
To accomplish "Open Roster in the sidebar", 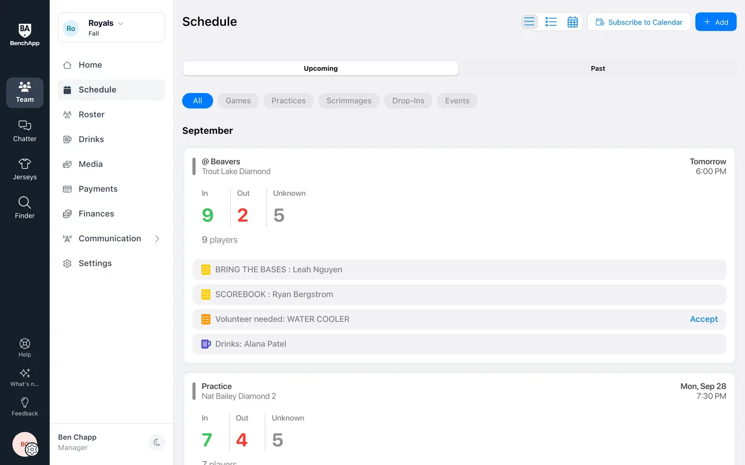I will click(x=111, y=114).
